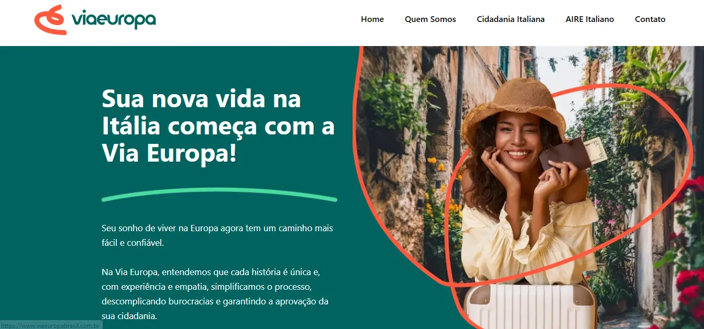This screenshot has height=329, width=704.
Task: Open Cidadania Italiana in the navigation
Action: pyautogui.click(x=511, y=19)
